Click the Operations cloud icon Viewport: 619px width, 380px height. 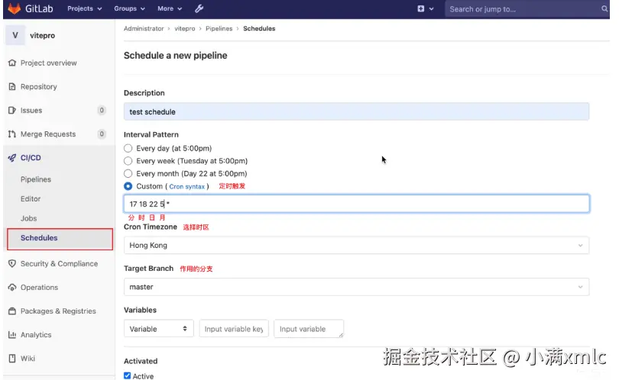click(12, 288)
